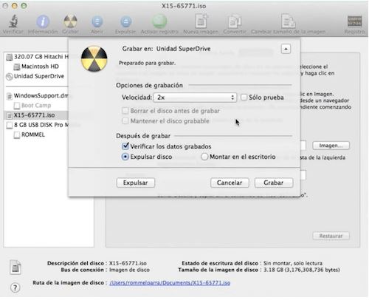Click the disk image file icon at bottom
The image size is (369, 300).
click(x=15, y=267)
